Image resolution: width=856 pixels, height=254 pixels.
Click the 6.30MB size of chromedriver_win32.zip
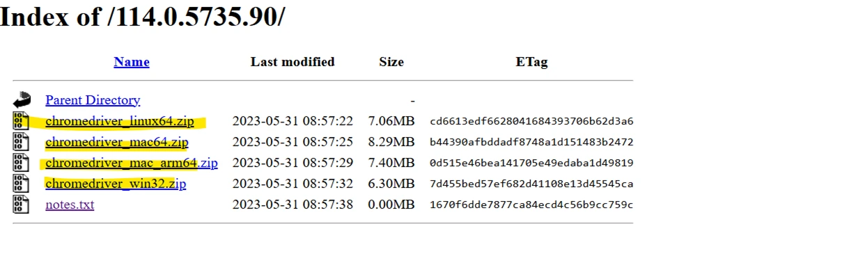tap(391, 184)
